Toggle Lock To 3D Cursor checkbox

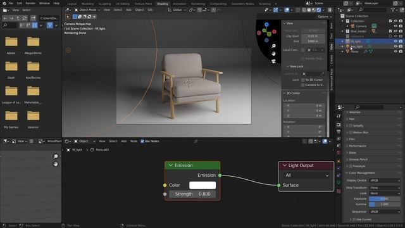(303, 80)
